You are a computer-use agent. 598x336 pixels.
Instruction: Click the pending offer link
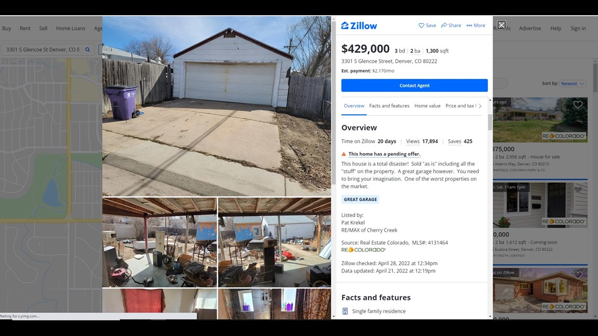click(x=385, y=154)
